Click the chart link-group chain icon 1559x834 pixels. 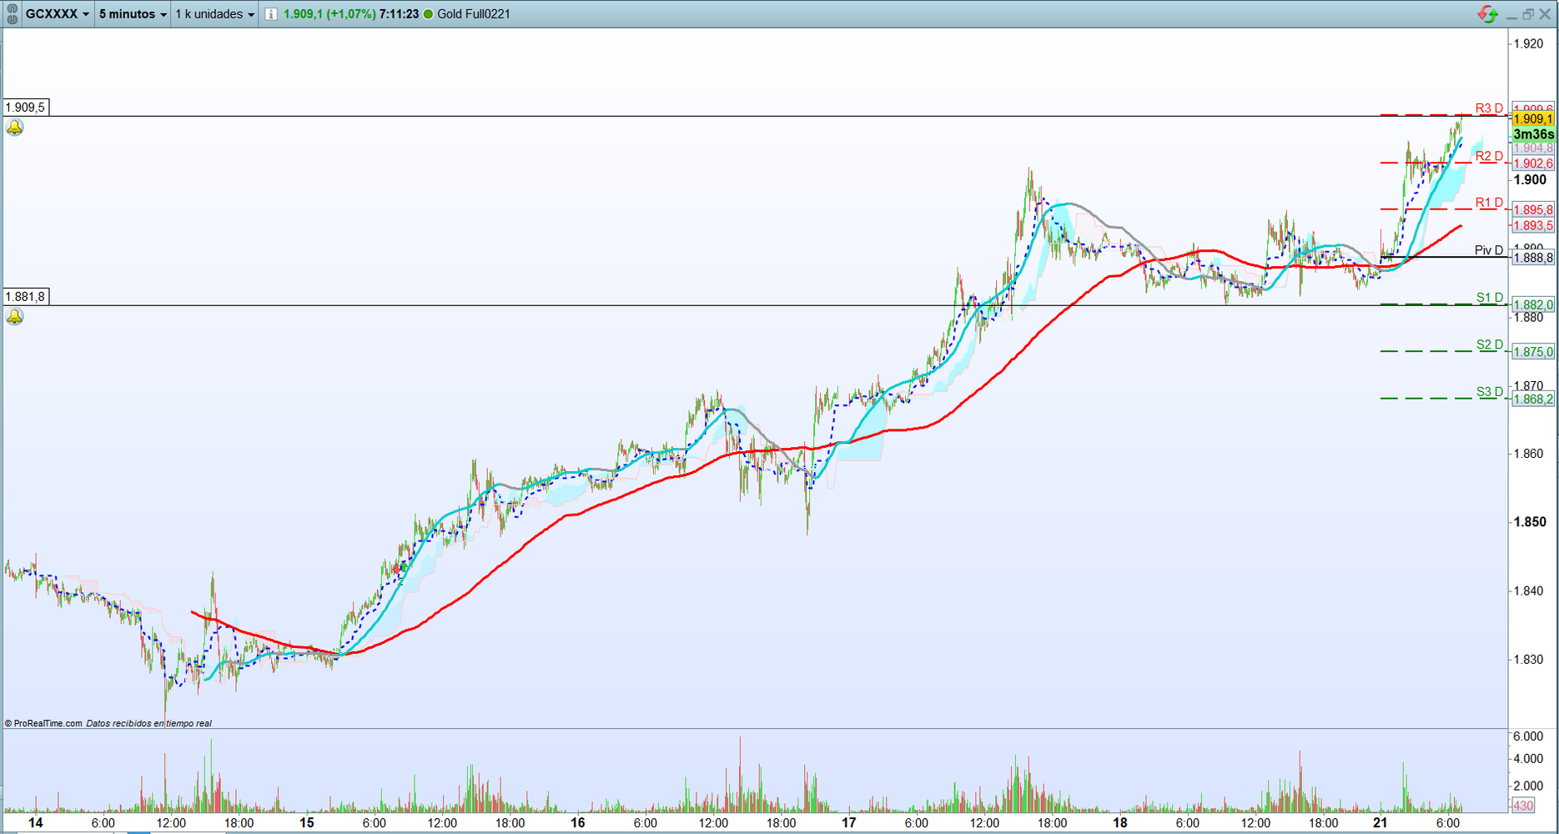tap(12, 13)
